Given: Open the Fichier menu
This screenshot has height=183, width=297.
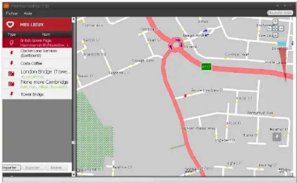Looking at the screenshot, I should click(12, 14).
